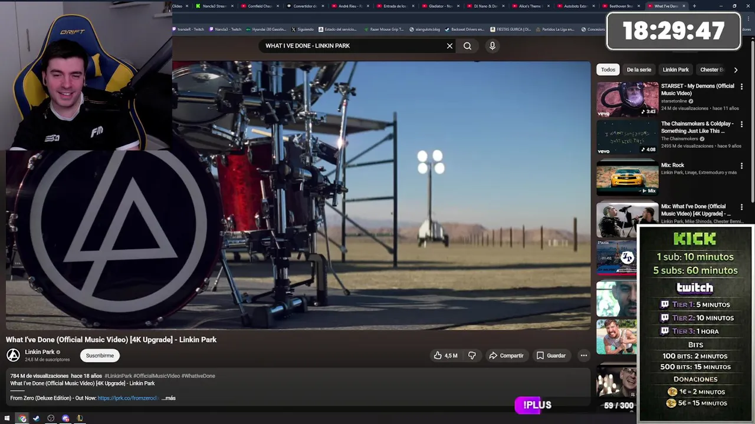Open the lprk.co/fromzero link
The height and width of the screenshot is (424, 755).
click(x=129, y=398)
